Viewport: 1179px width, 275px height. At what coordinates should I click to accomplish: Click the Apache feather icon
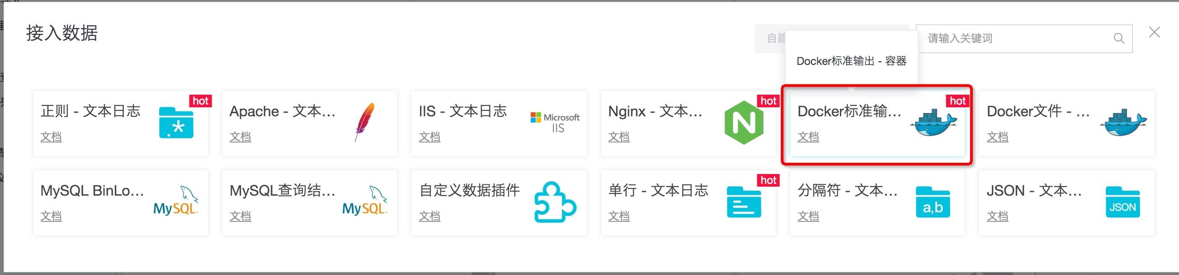(x=365, y=122)
